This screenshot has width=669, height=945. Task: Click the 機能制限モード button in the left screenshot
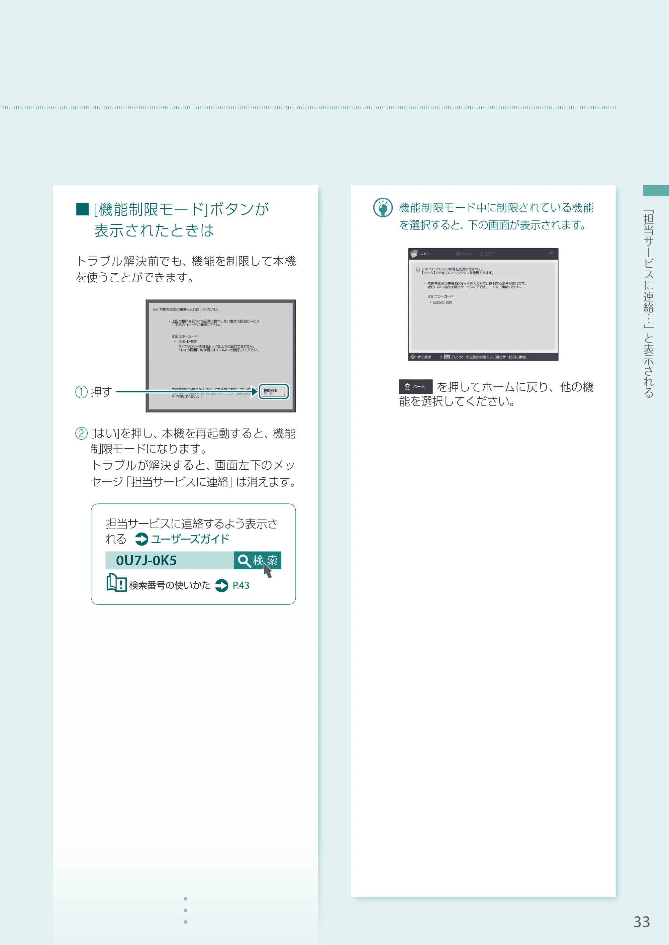[x=274, y=392]
